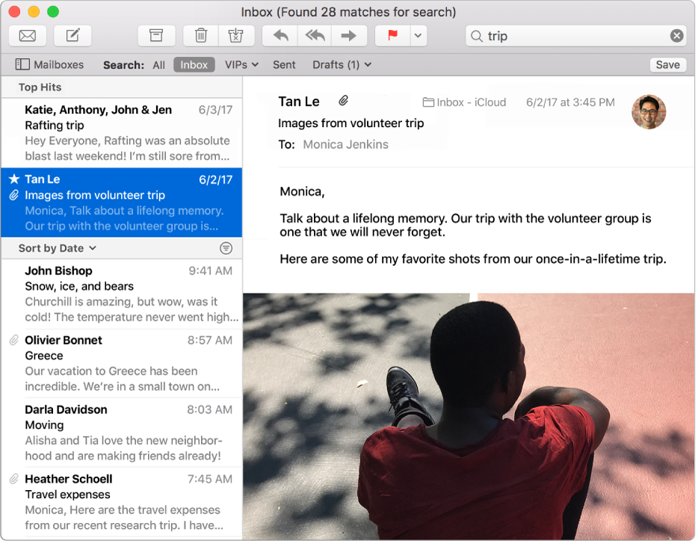
Task: Click Tan Le's contact photo
Action: click(x=649, y=112)
